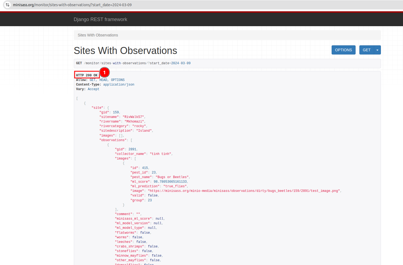The width and height of the screenshot is (403, 265).
Task: Click the pest_name value "Bugs or Beetles"
Action: click(x=172, y=177)
